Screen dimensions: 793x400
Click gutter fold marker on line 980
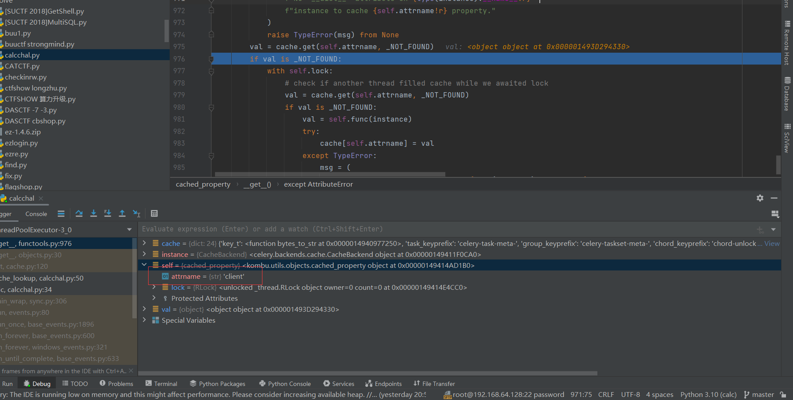[x=211, y=107]
